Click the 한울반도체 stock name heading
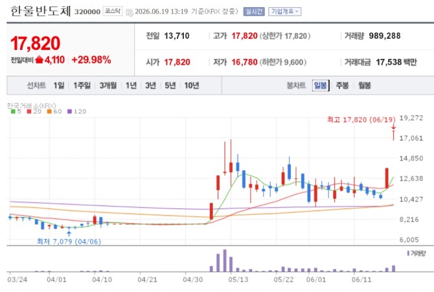Screen dimensions: 434x292 pos(41,12)
